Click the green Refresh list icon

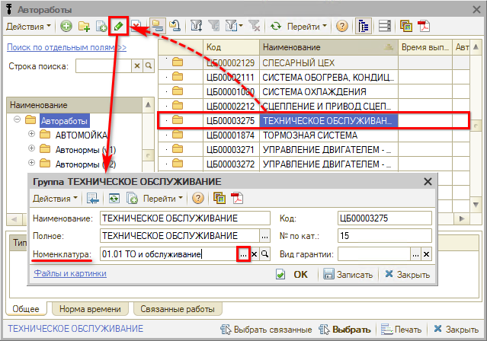pyautogui.click(x=276, y=26)
